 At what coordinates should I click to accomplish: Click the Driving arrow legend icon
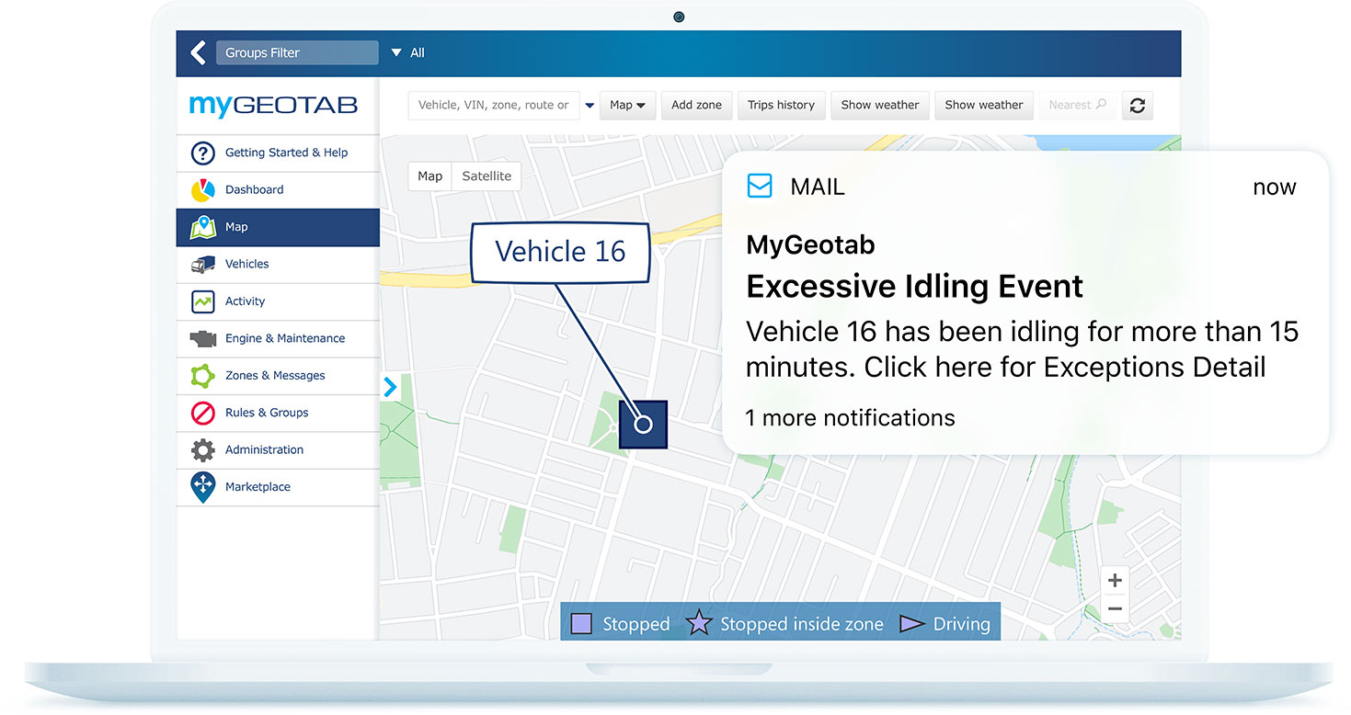[x=911, y=624]
